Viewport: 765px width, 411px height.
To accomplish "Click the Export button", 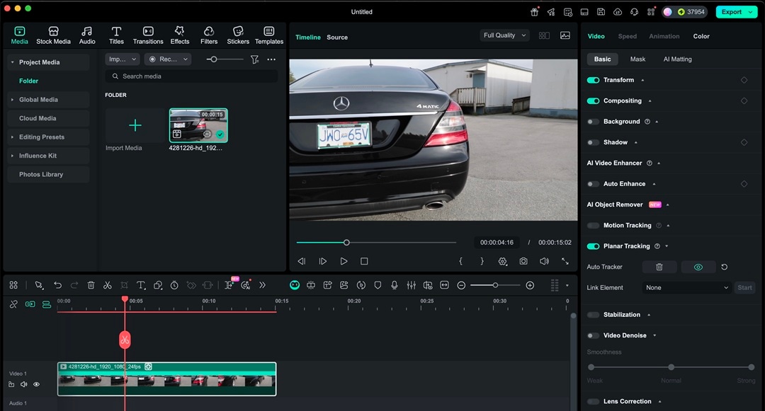I will pyautogui.click(x=732, y=12).
